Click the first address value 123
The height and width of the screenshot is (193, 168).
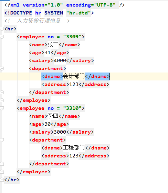pyautogui.click(x=74, y=84)
